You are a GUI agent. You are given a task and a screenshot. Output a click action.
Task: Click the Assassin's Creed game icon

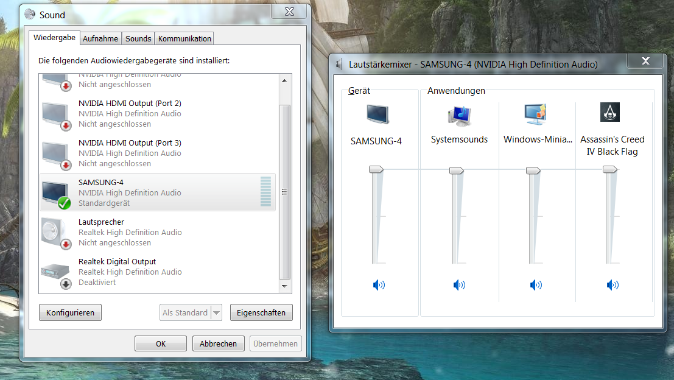[610, 112]
